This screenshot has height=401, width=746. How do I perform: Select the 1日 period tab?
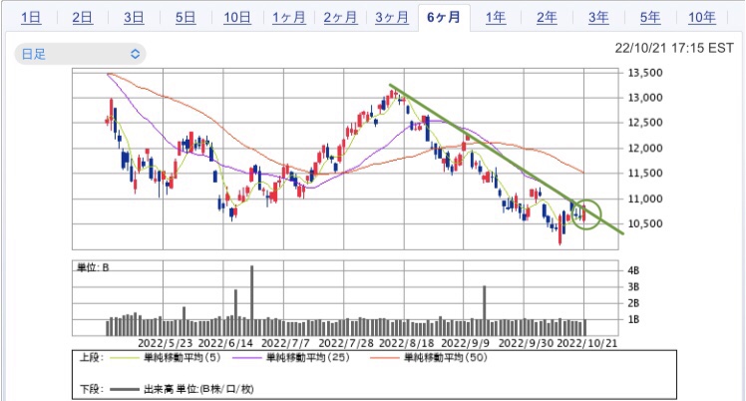[x=31, y=18]
